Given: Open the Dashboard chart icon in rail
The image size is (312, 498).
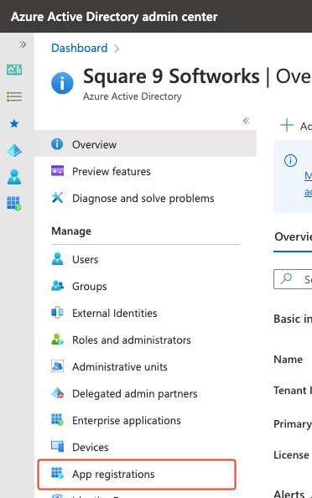Looking at the screenshot, I should pos(14,70).
